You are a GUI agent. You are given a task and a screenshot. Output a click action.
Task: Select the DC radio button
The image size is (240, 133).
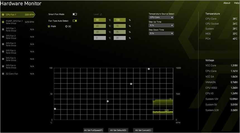tap(66, 26)
